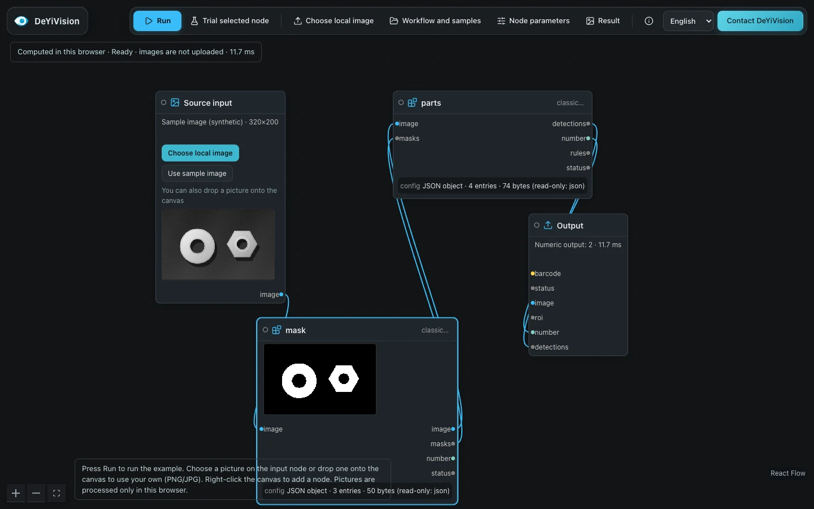Image resolution: width=814 pixels, height=509 pixels.
Task: Click the info circle icon in toolbar
Action: point(649,21)
